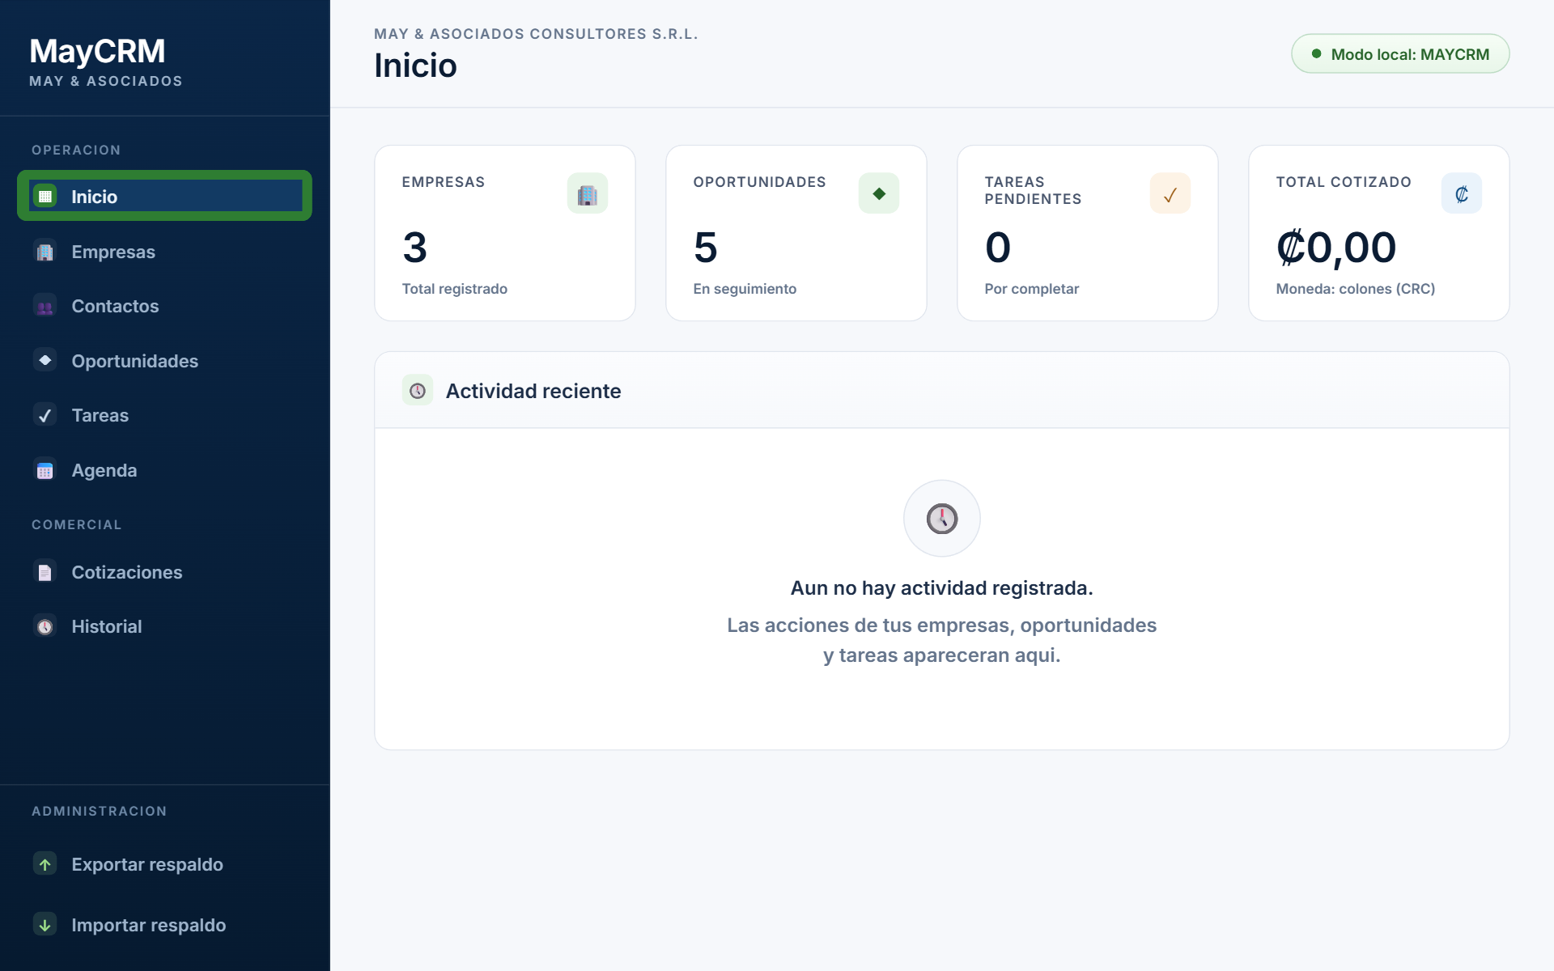Screen dimensions: 1554x971
Task: Click the COMERCIAL section label
Action: coord(77,525)
